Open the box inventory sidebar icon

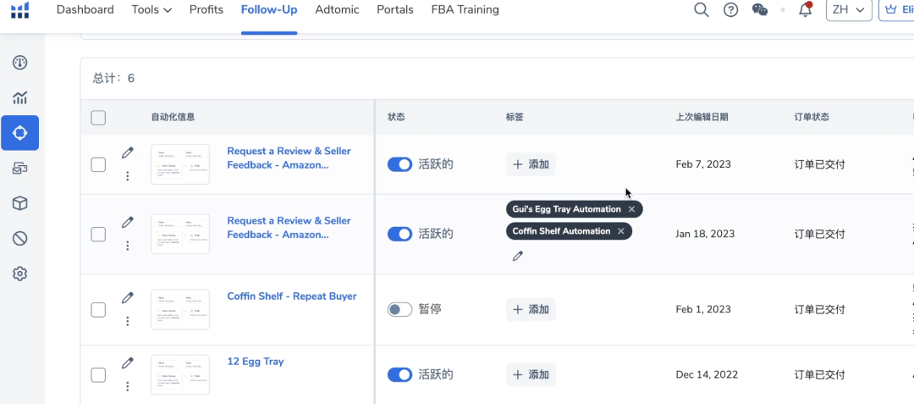(20, 203)
